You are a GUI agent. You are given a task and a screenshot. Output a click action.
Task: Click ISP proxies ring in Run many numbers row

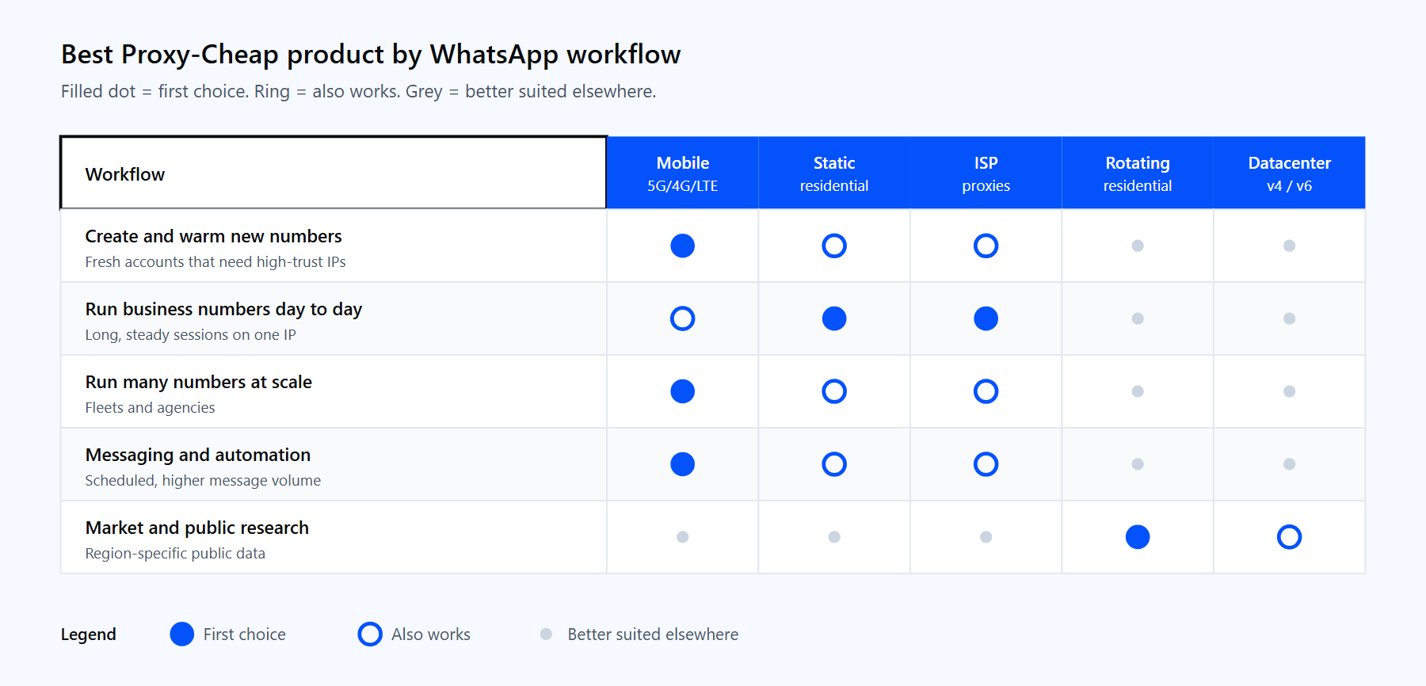tap(986, 391)
